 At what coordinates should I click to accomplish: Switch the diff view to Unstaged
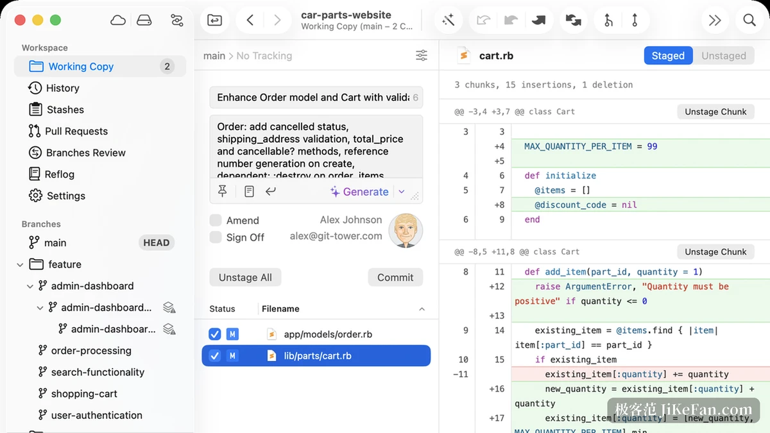723,56
